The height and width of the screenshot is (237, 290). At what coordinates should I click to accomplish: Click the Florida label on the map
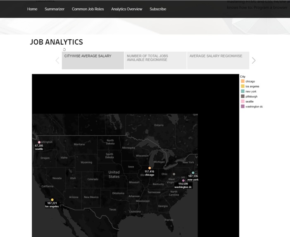169,220
